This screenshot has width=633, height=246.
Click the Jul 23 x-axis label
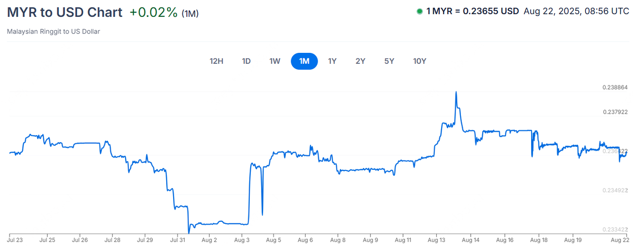click(x=16, y=240)
